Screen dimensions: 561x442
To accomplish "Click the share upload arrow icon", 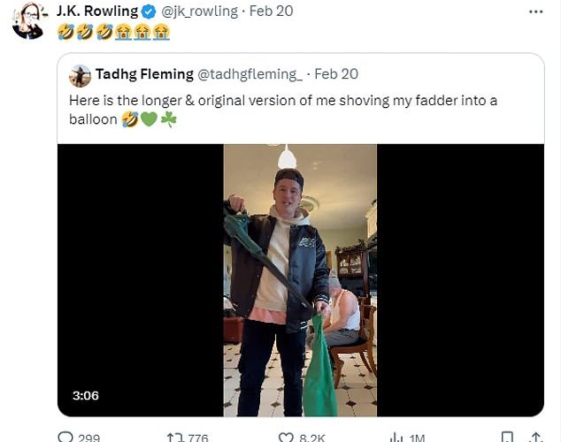I will 534,437.
